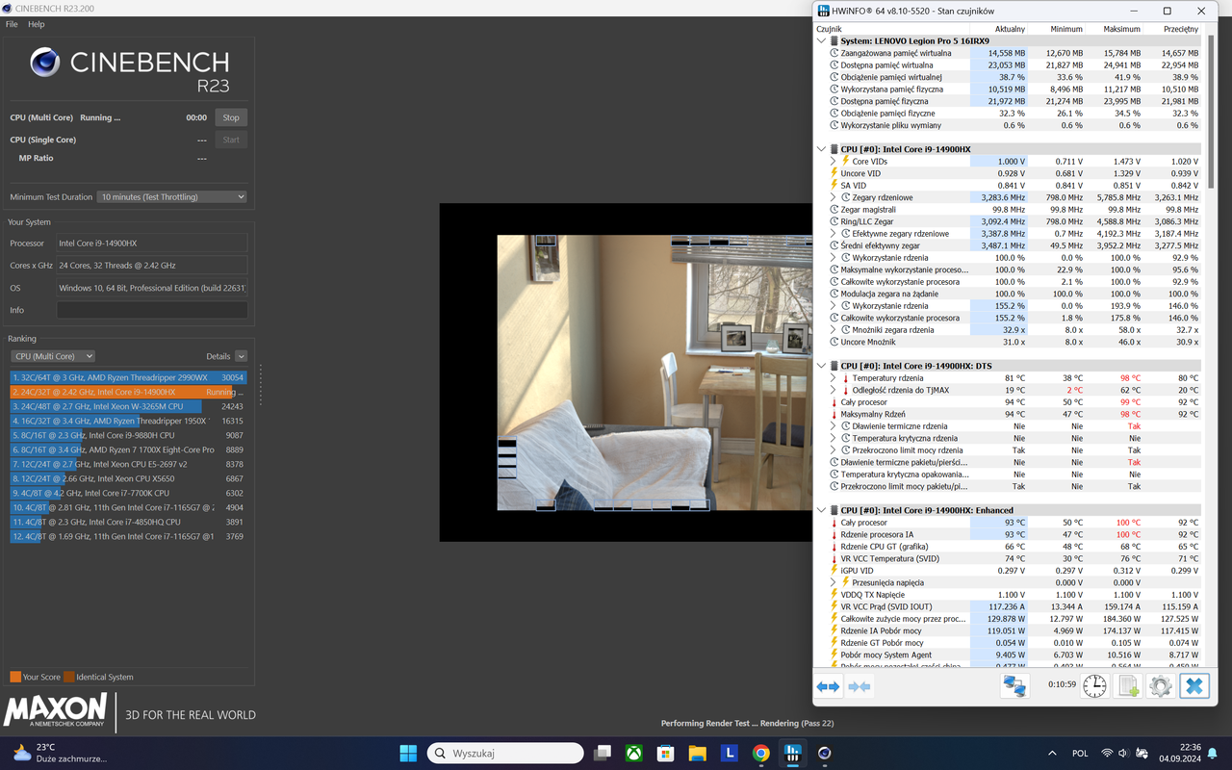1232x770 pixels.
Task: Open the Lenovo L app on taskbar
Action: pyautogui.click(x=730, y=753)
